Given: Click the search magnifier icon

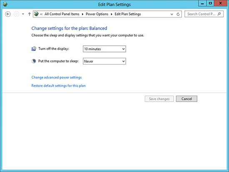Looking at the screenshot, I should 219,14.
